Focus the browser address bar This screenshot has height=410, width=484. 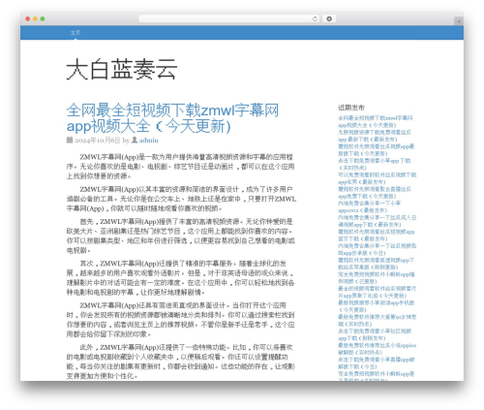click(229, 19)
